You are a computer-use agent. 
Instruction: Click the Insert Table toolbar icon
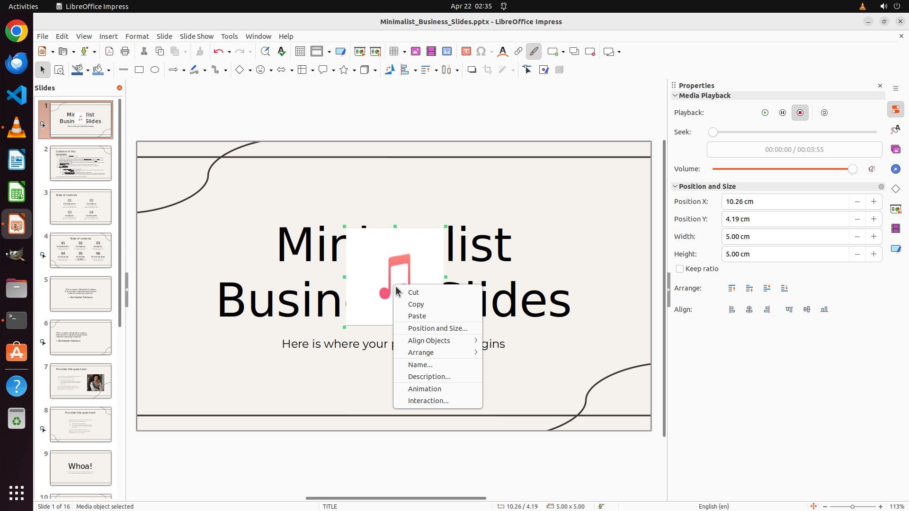point(394,52)
